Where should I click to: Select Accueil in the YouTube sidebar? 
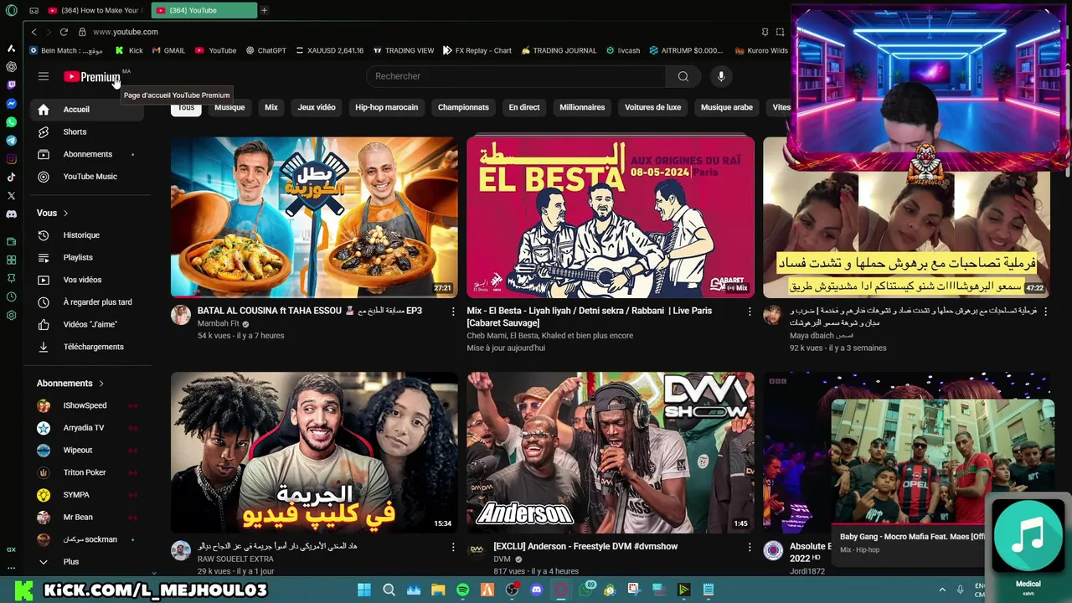click(x=87, y=109)
